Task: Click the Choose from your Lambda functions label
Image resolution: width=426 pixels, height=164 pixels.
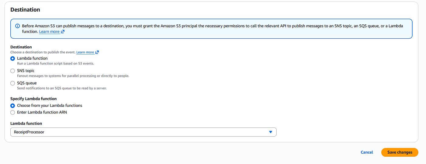Action: coord(50,106)
